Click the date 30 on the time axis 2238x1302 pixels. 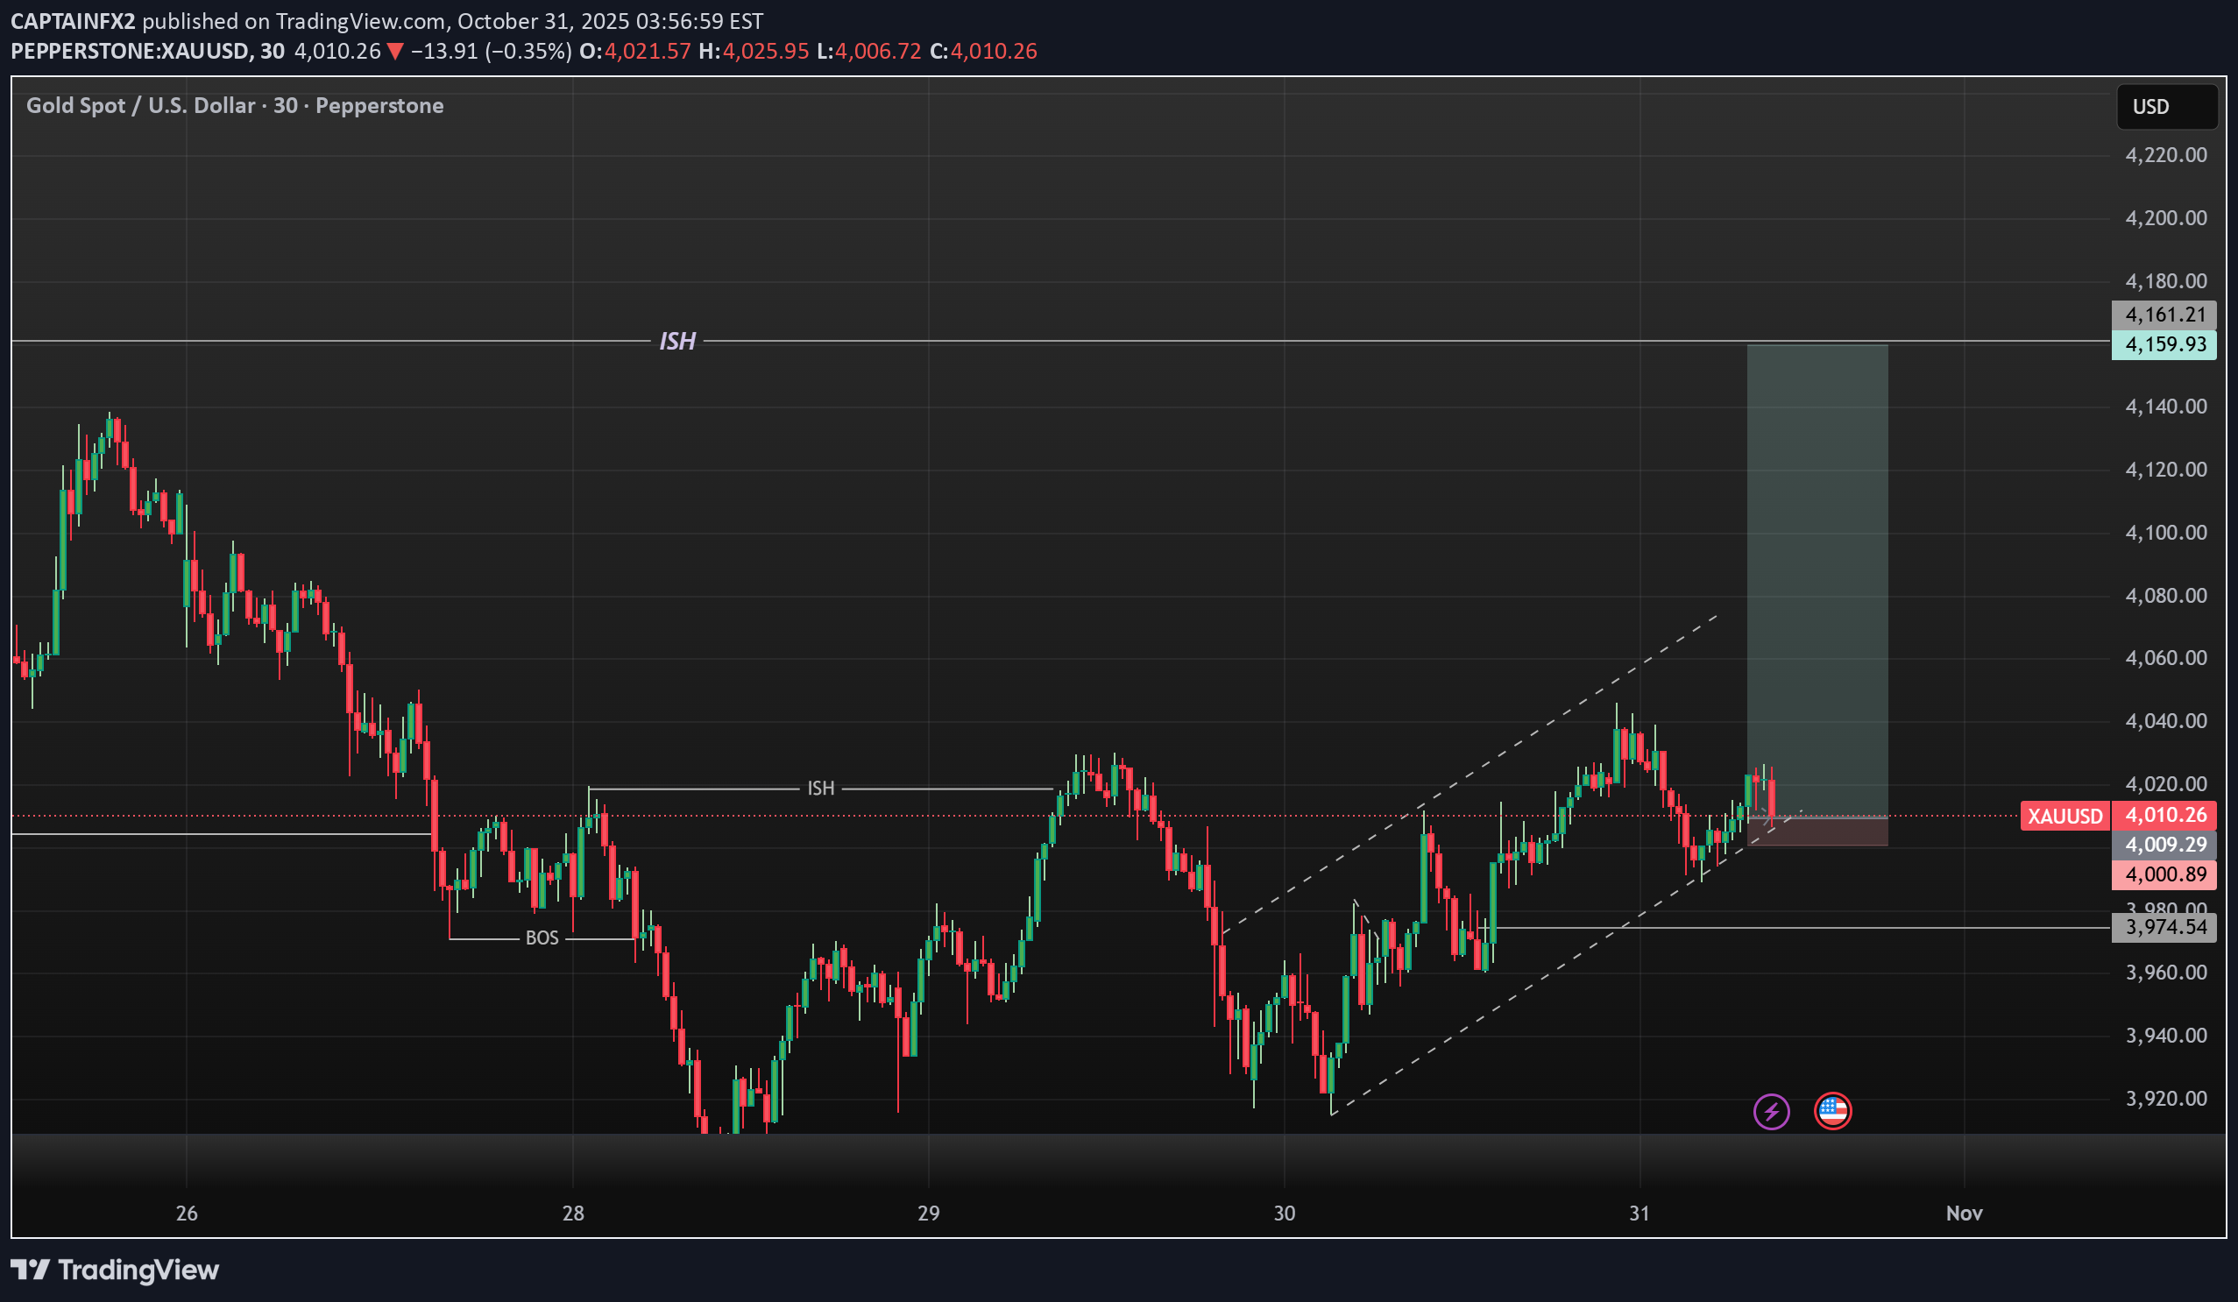click(x=1285, y=1213)
